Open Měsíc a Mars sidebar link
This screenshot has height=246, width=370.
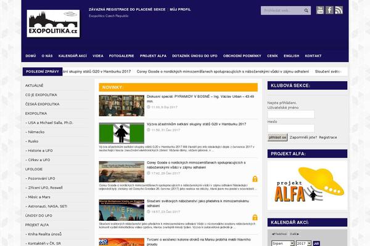(38, 197)
